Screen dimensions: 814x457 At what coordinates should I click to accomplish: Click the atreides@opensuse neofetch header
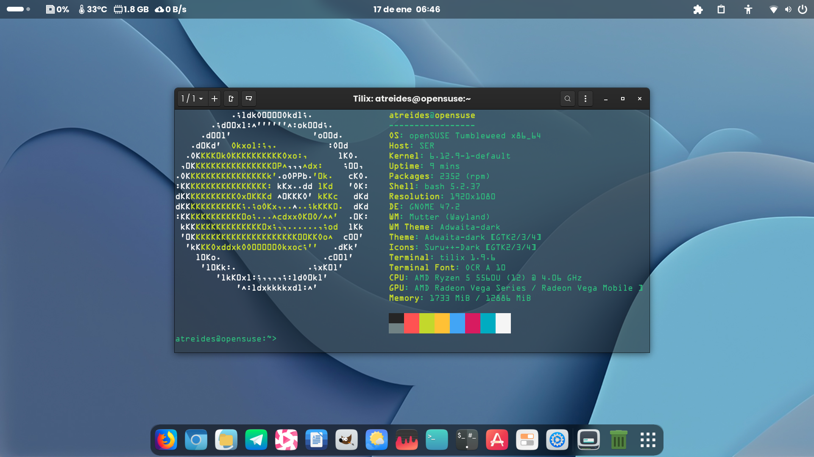coord(432,116)
